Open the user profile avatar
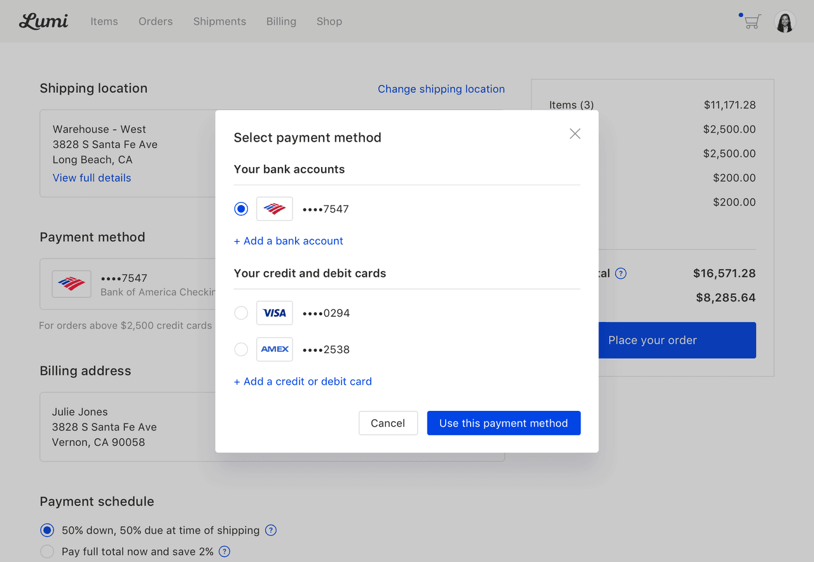Screen dimensions: 814x562 (x=785, y=22)
